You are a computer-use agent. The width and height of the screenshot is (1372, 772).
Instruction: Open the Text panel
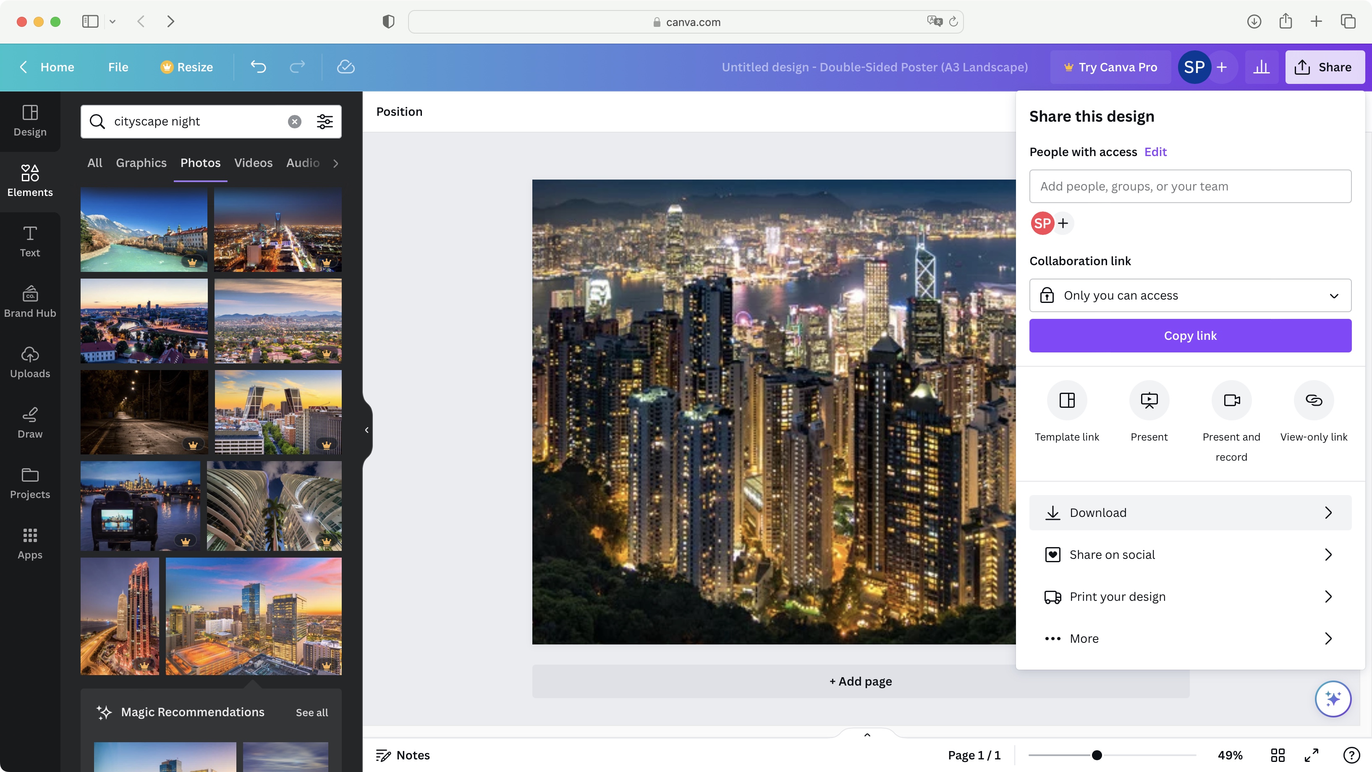pos(29,241)
